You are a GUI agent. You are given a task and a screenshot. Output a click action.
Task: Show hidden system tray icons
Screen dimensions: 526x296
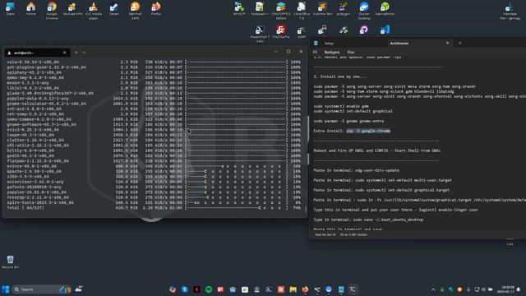[x=433, y=289]
